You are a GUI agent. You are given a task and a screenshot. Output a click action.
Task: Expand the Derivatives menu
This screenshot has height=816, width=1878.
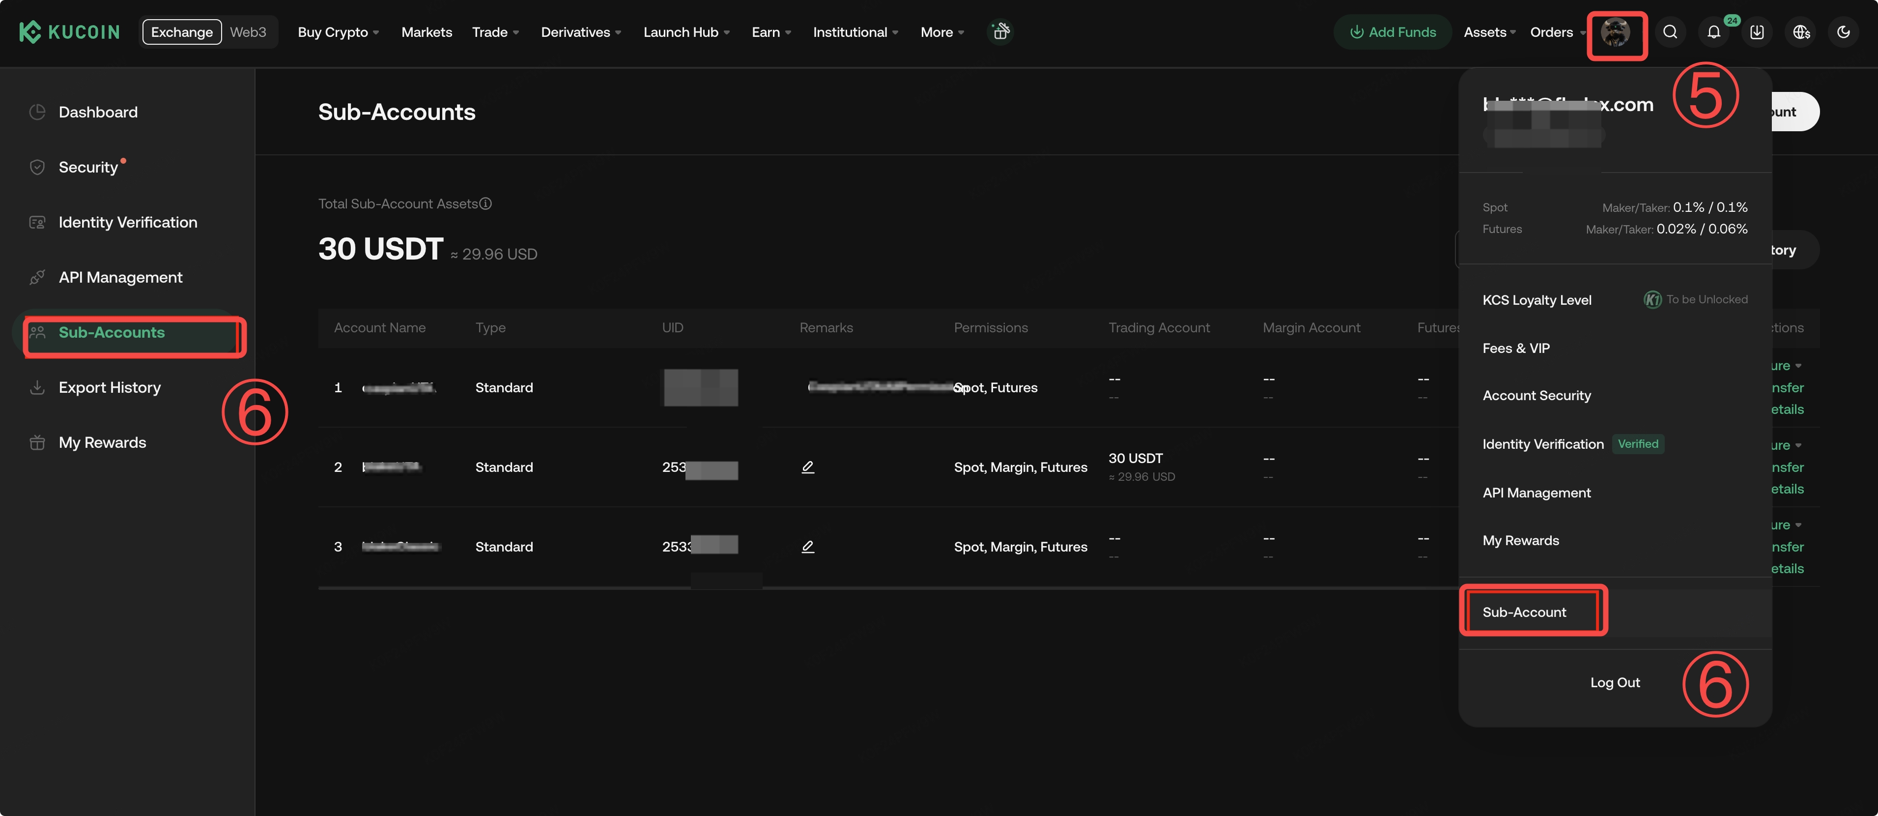tap(580, 32)
